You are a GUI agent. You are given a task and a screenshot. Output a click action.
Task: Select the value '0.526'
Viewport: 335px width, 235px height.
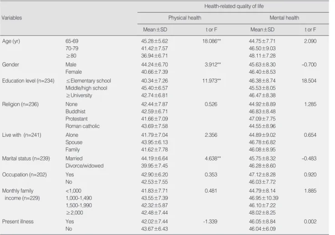tap(211, 104)
